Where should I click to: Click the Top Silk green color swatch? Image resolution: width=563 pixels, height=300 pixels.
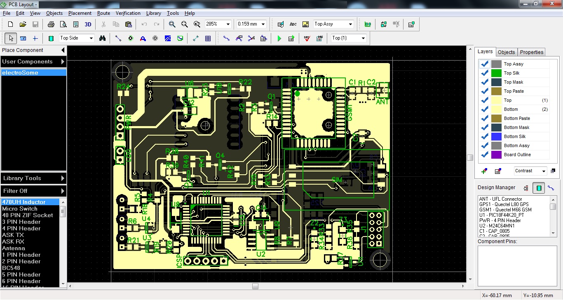[497, 73]
